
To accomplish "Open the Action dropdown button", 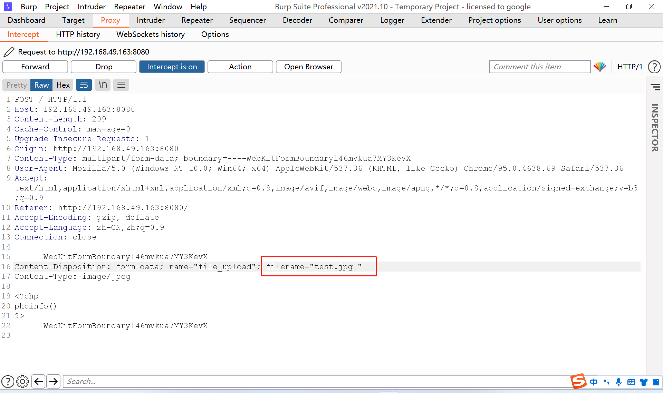I will coord(240,67).
